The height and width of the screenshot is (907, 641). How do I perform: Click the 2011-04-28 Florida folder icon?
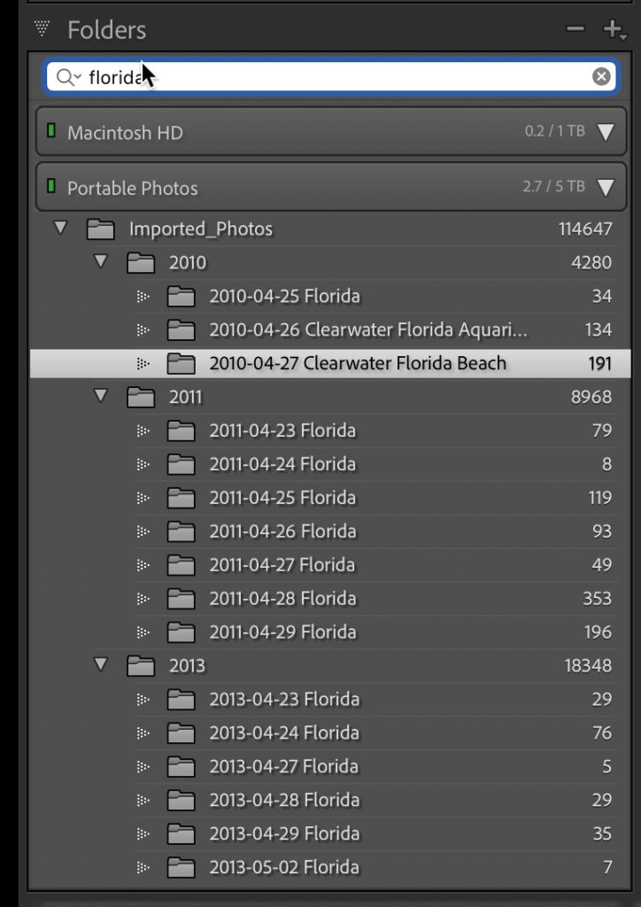[181, 599]
